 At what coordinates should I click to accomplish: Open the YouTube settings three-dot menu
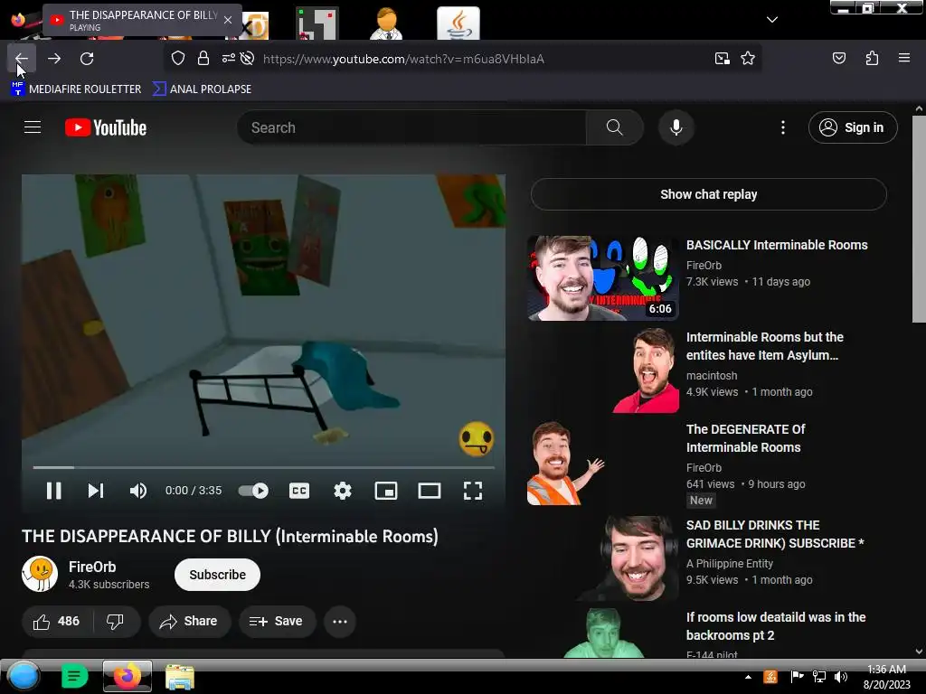(x=782, y=127)
